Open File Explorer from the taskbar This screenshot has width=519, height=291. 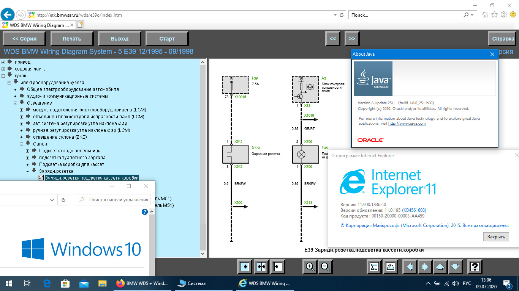[102, 283]
